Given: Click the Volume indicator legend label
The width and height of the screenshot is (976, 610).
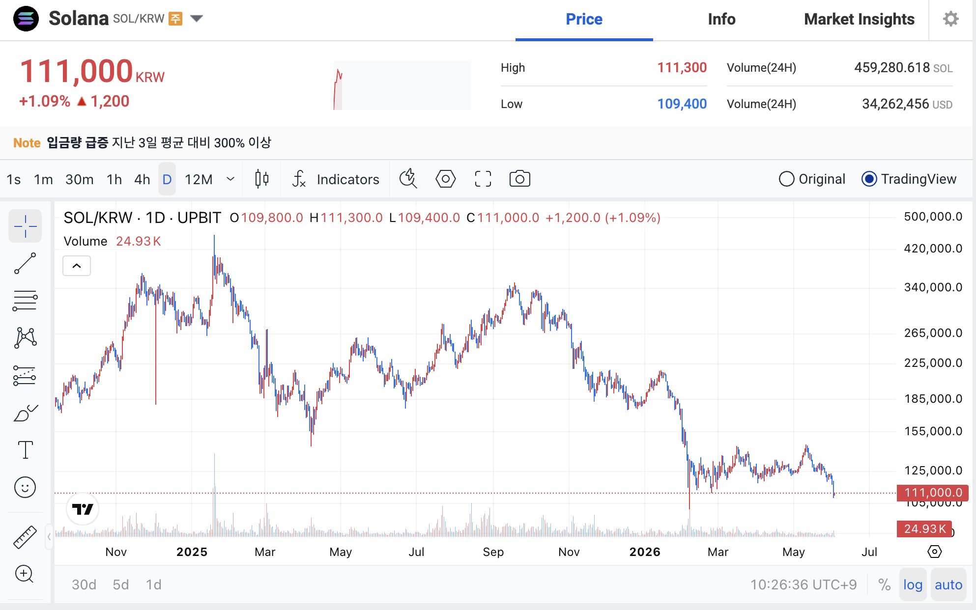Looking at the screenshot, I should (x=86, y=241).
